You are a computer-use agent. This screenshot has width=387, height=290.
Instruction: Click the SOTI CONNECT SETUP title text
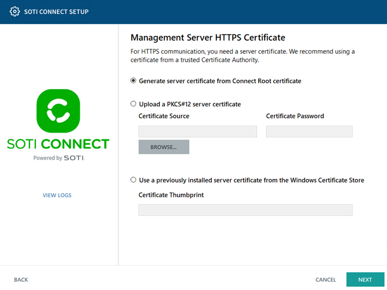click(x=56, y=12)
